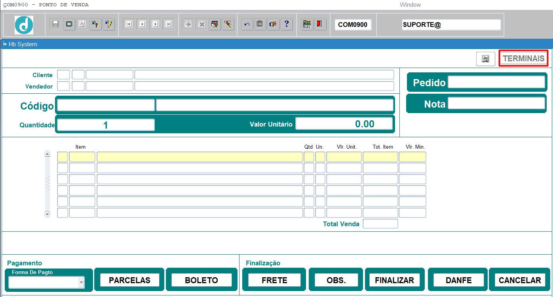Viewport: 553px width, 297px height.
Task: Click the Valor Unitário field
Action: pyautogui.click(x=344, y=124)
